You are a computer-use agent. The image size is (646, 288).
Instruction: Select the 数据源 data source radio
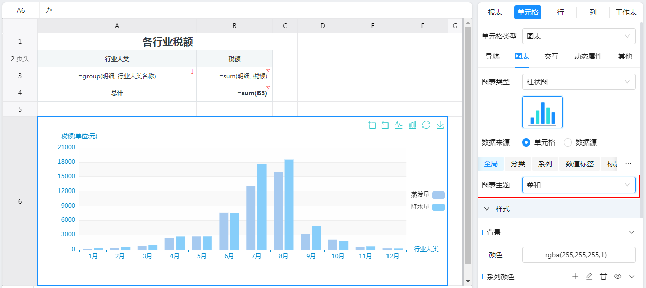pos(568,142)
